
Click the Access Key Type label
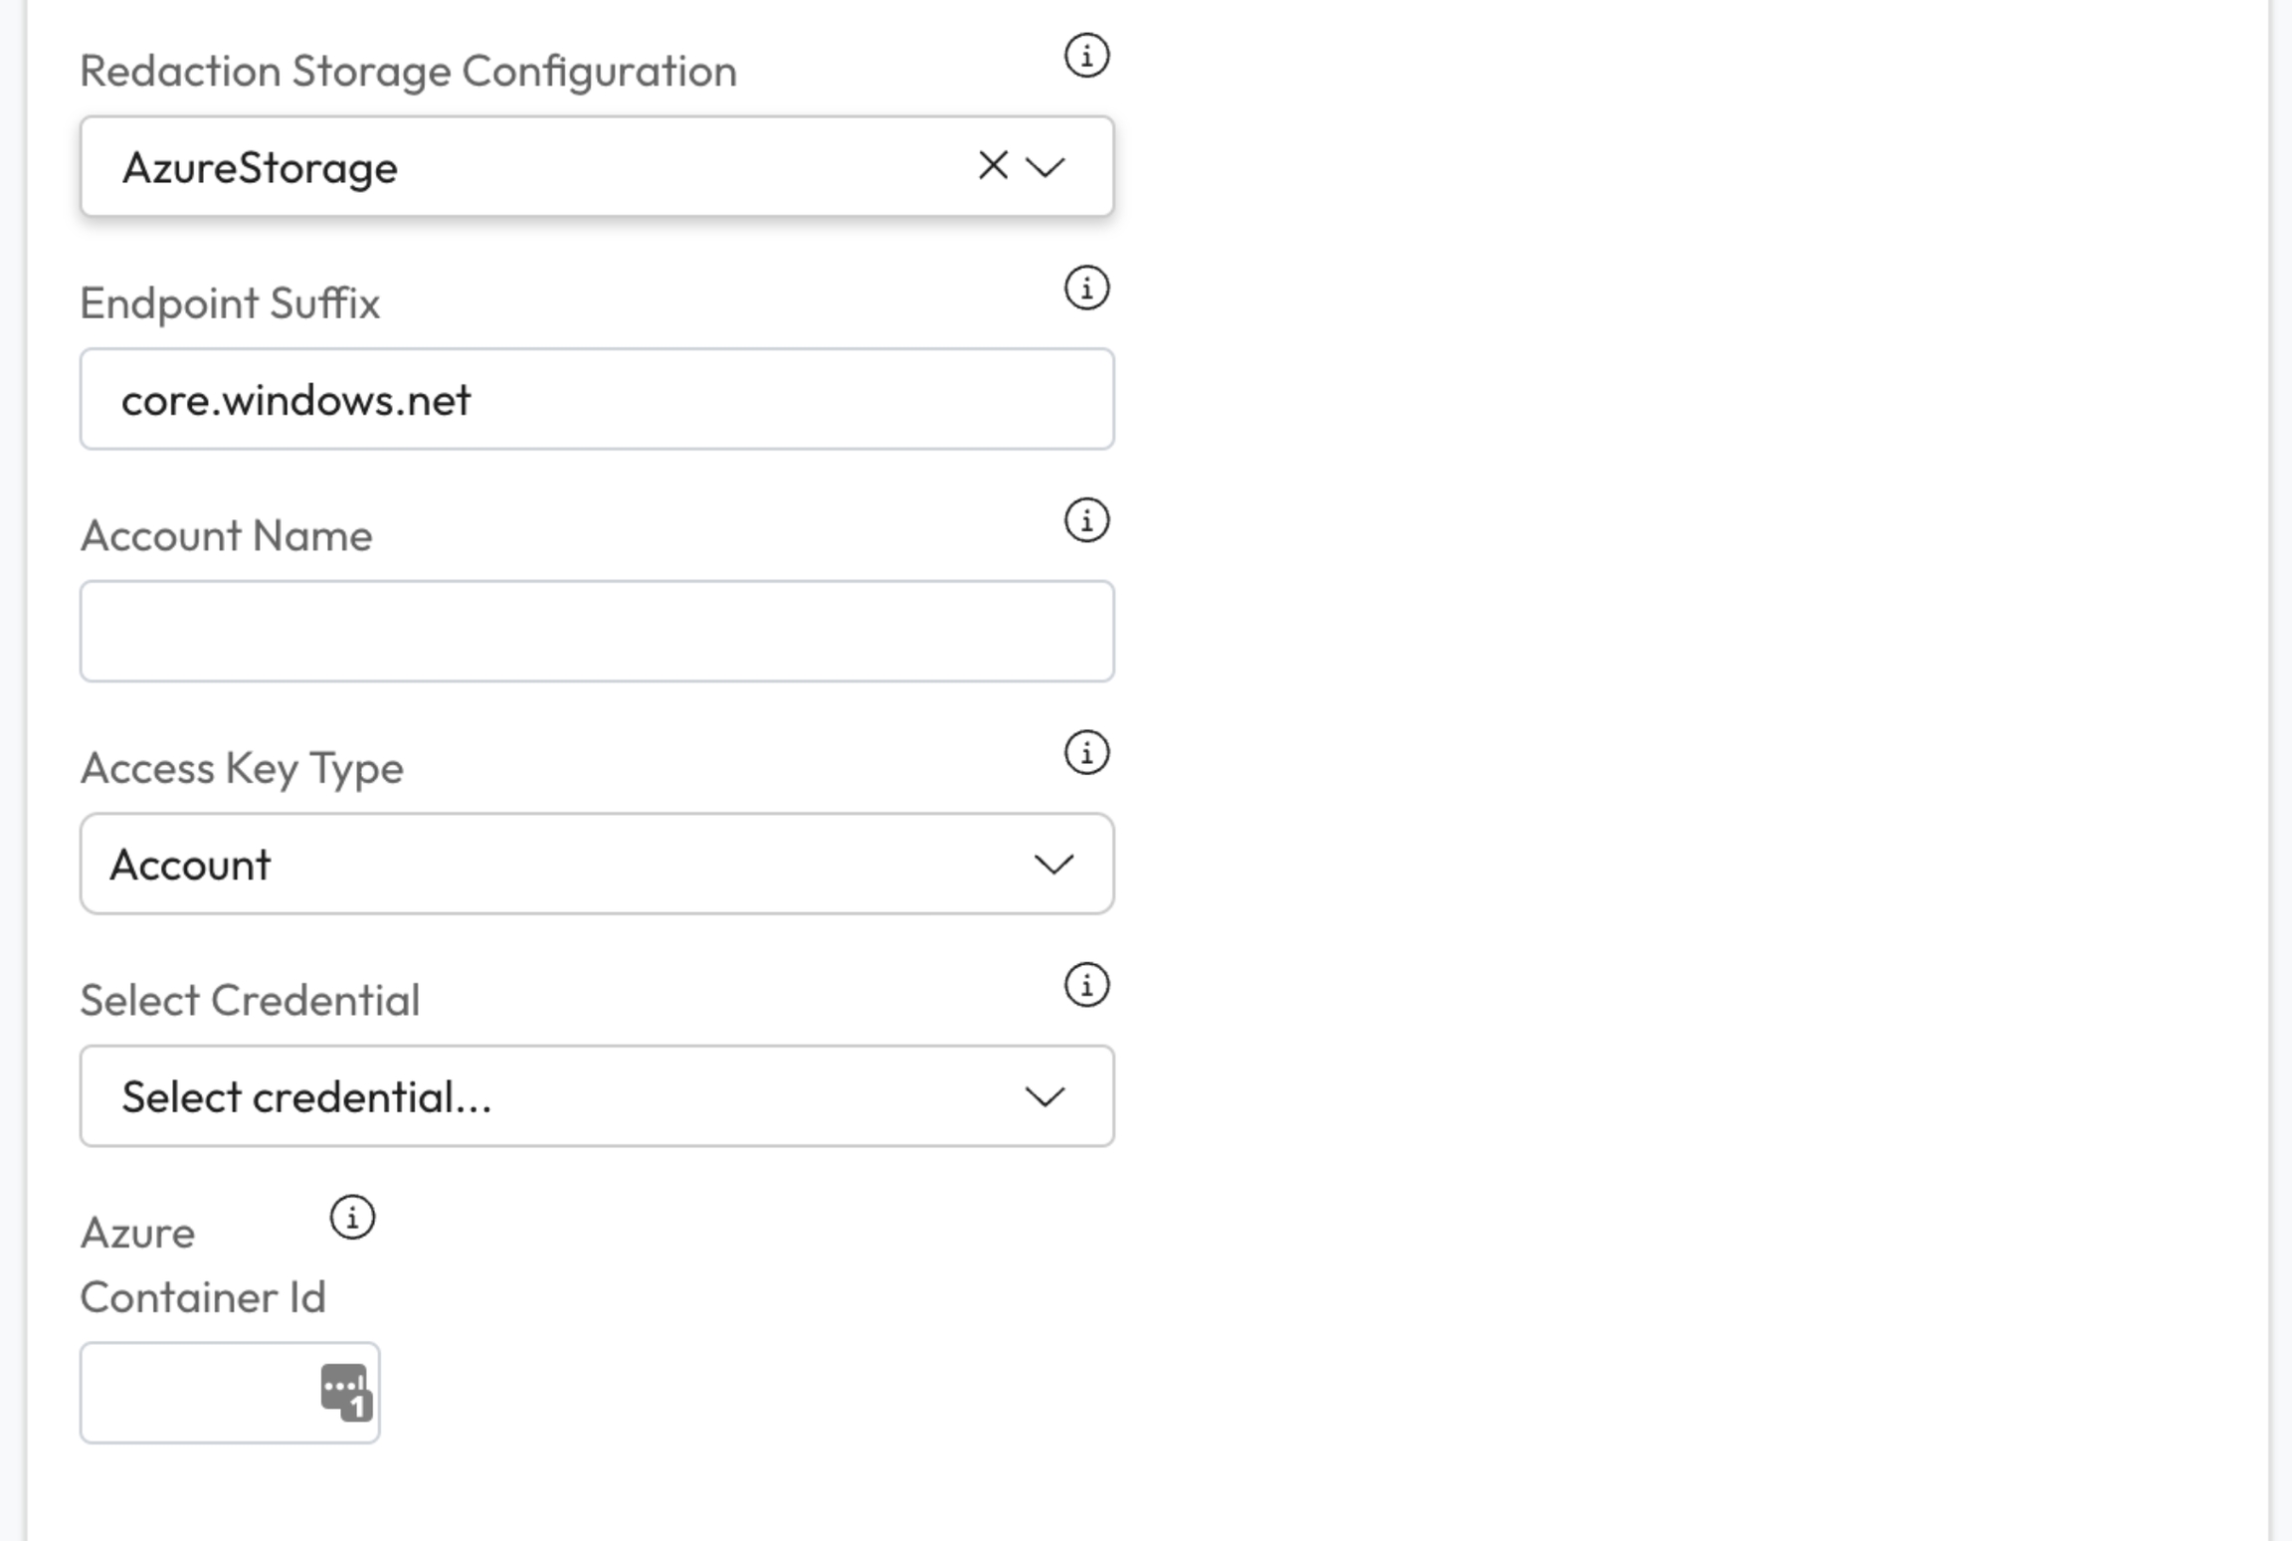pos(242,769)
